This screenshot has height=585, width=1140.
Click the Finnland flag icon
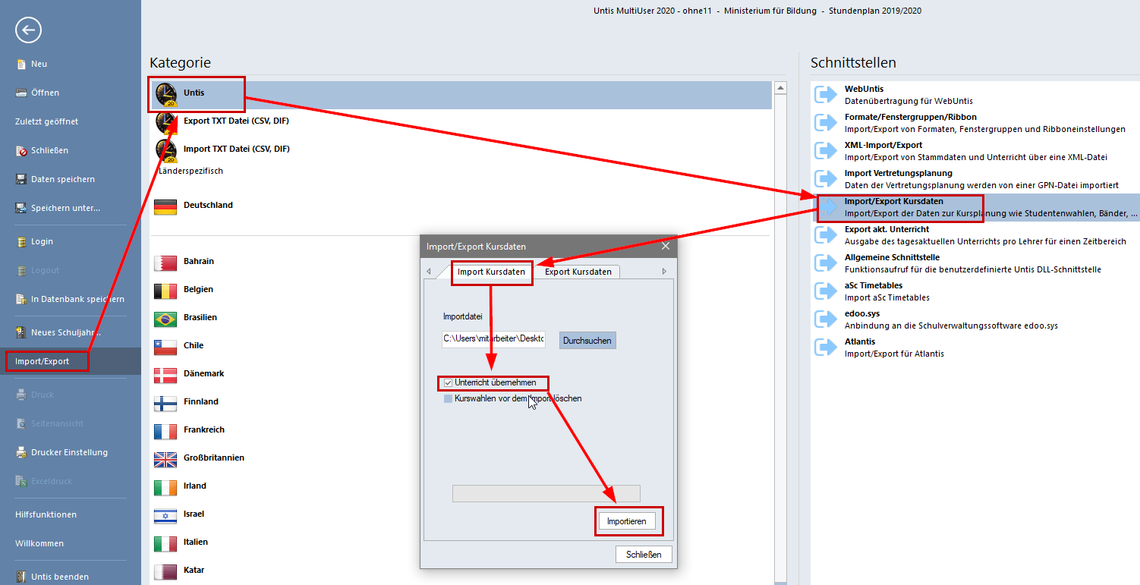coord(165,403)
